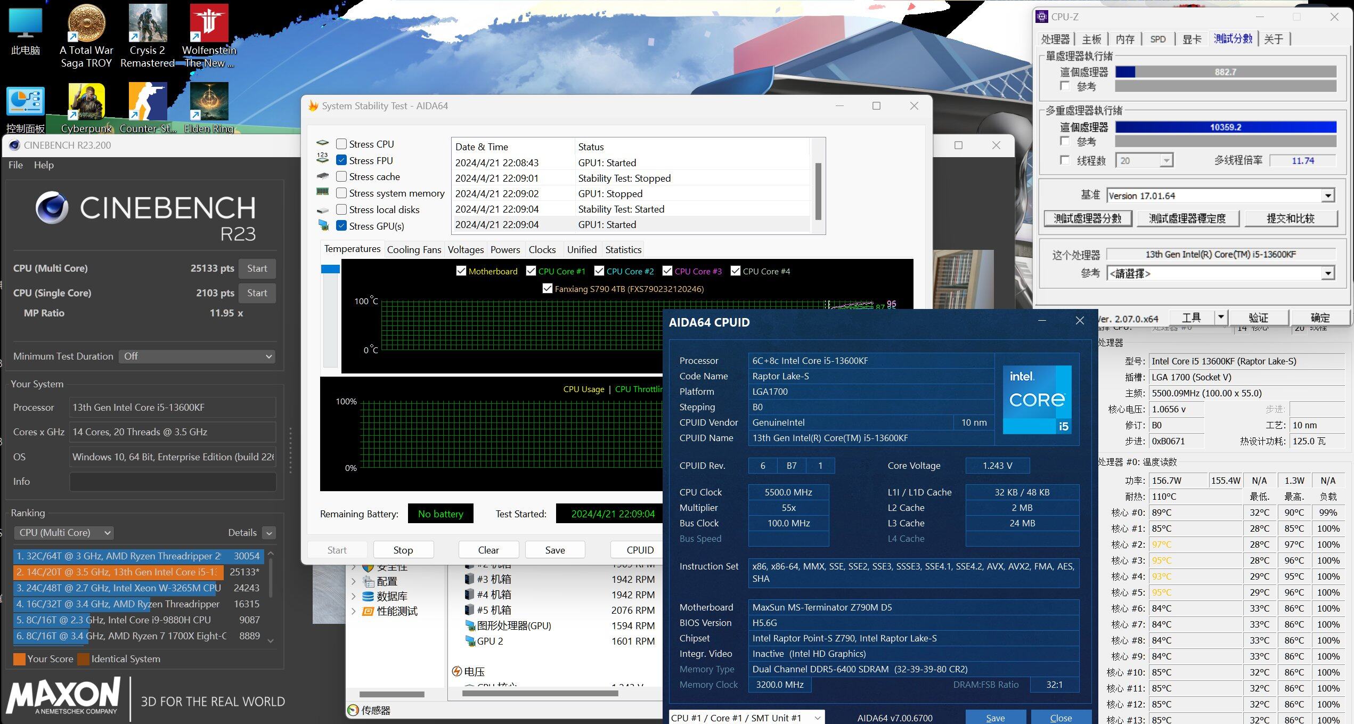Viewport: 1354px width, 724px height.
Task: Enable the Stress CPU checkbox
Action: tap(341, 144)
